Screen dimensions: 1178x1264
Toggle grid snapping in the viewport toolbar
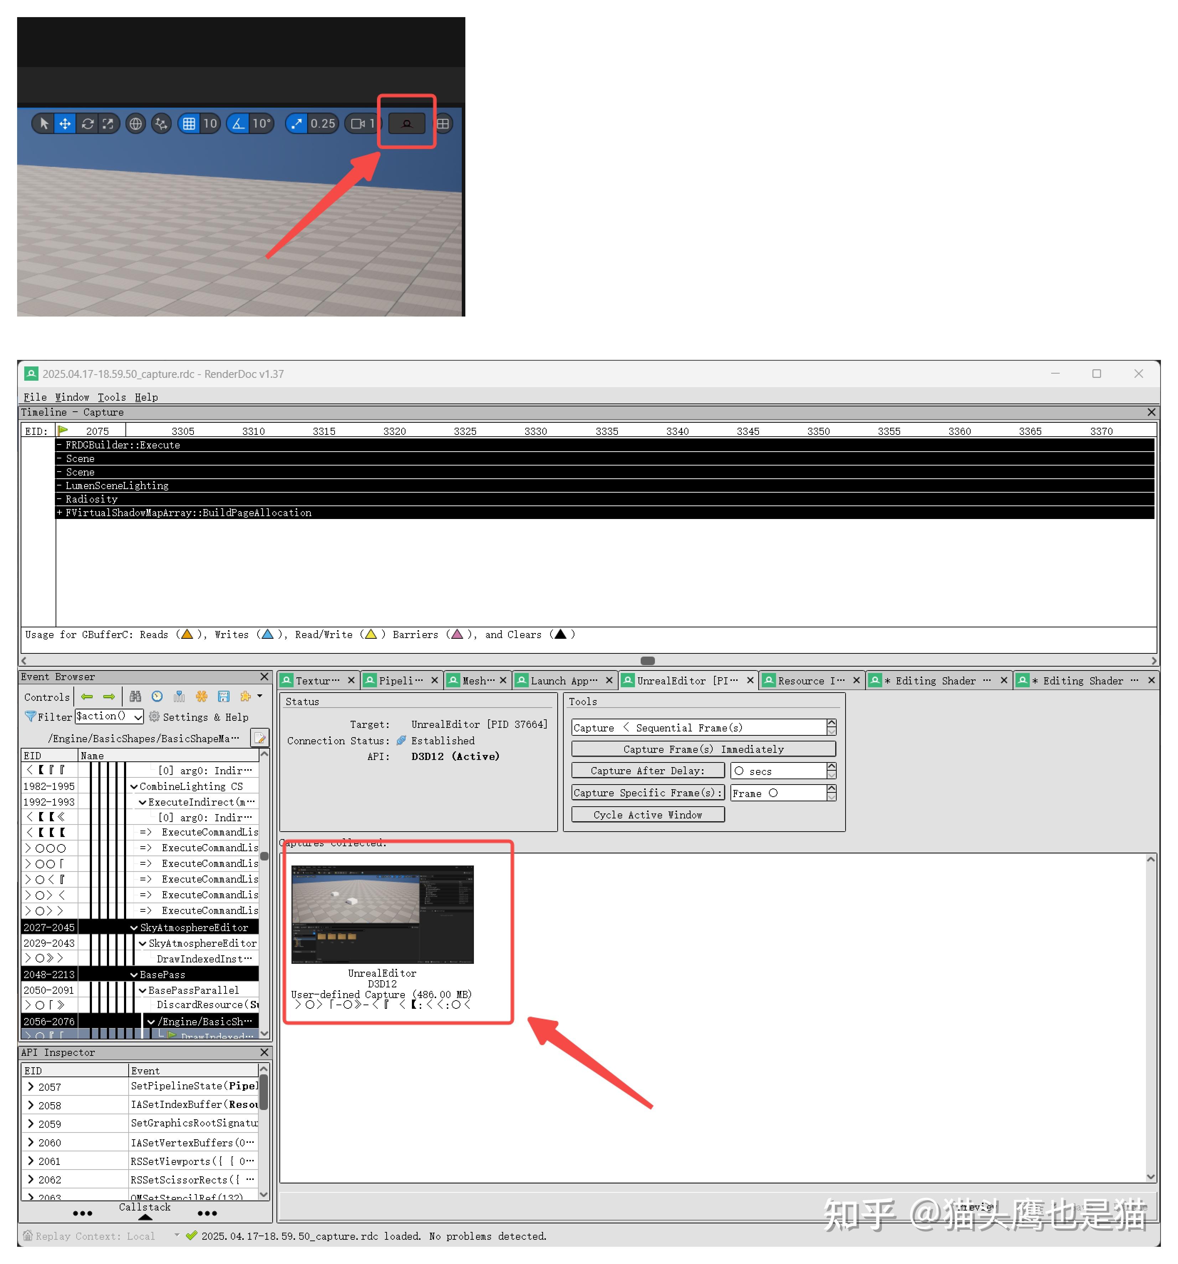pos(190,124)
